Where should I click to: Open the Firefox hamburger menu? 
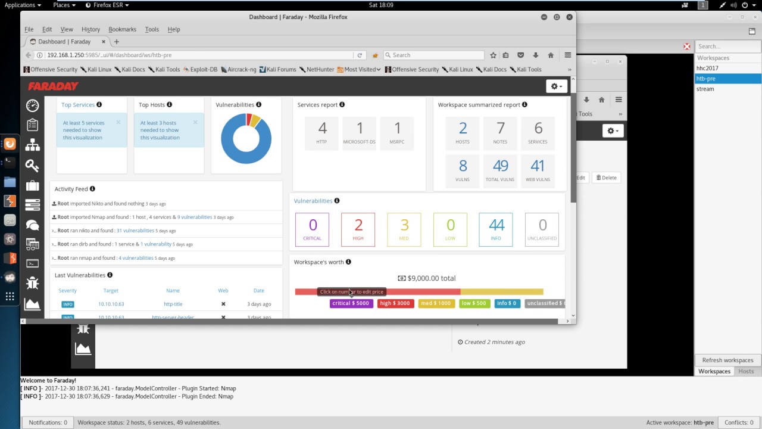pos(568,55)
